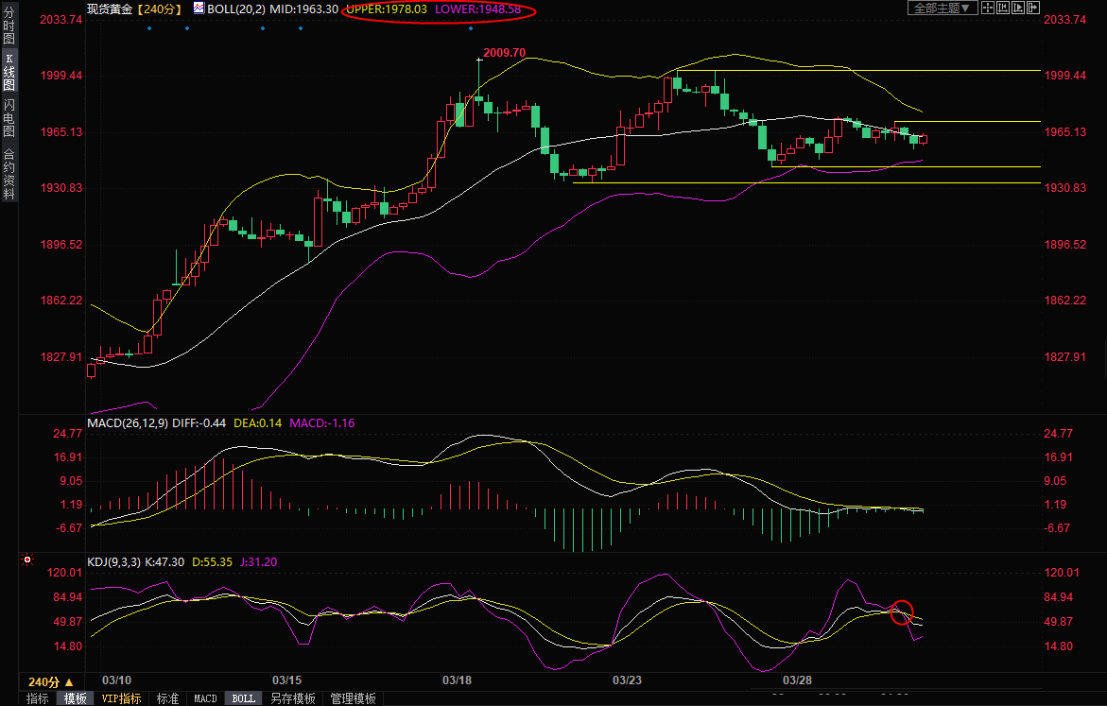
Task: Click the first blue event dot
Action: (148, 28)
